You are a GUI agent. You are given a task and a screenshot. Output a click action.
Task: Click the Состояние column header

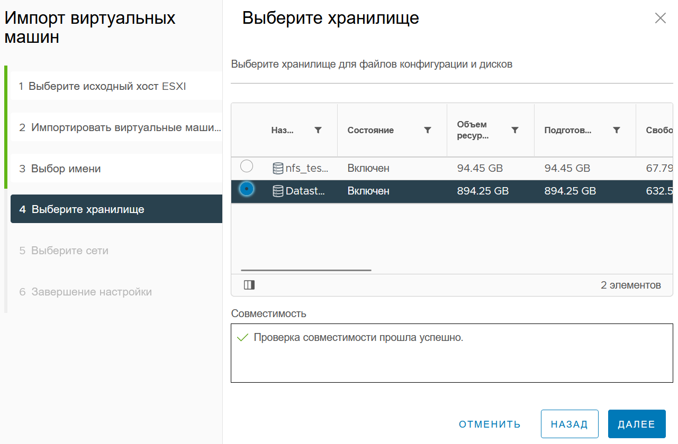[370, 130]
